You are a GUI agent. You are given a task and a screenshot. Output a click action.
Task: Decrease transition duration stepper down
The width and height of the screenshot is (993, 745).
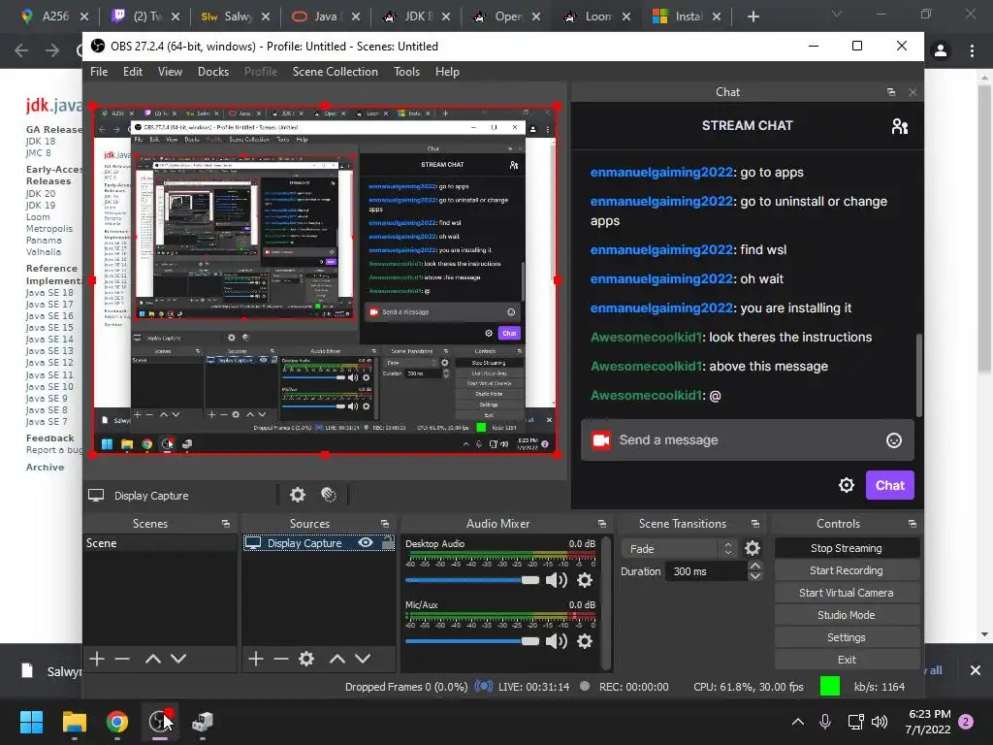[x=754, y=576]
